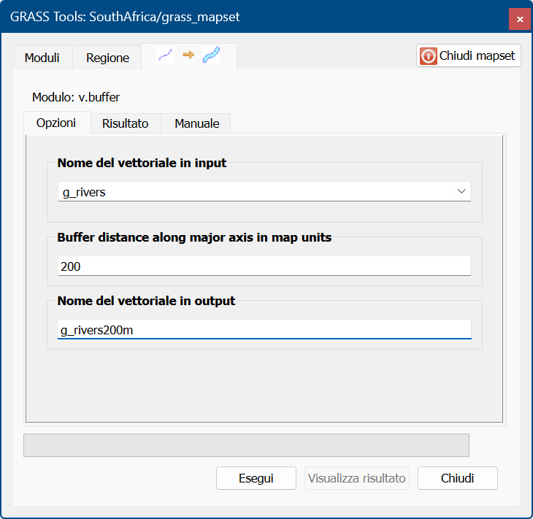The width and height of the screenshot is (533, 519).
Task: Open the Manuale tab
Action: coord(197,123)
